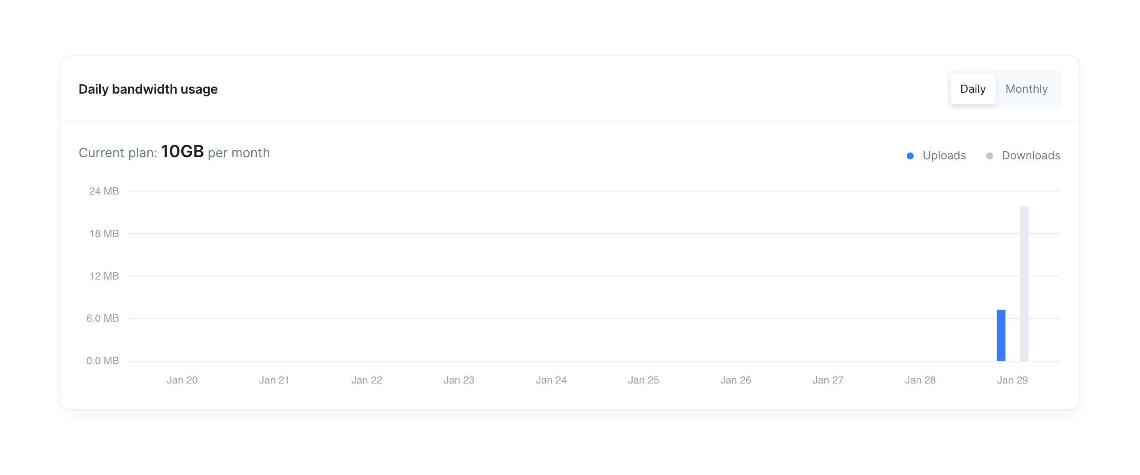Image resolution: width=1140 pixels, height=475 pixels.
Task: Click the Jan 28 date label
Action: coord(920,380)
